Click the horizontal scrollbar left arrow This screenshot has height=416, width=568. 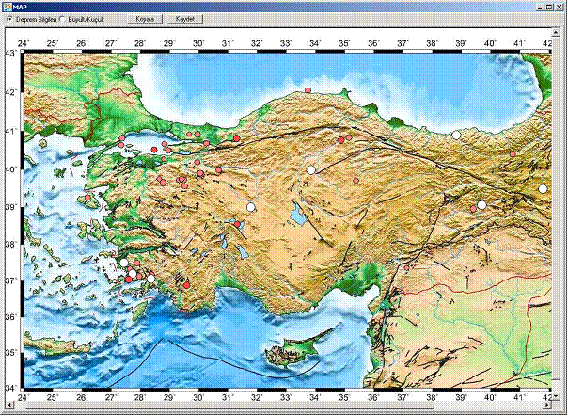pos(6,405)
